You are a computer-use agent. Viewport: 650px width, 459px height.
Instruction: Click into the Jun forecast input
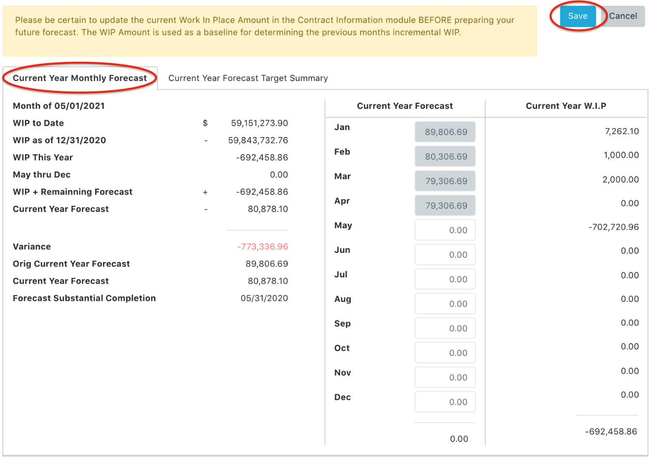click(x=445, y=255)
